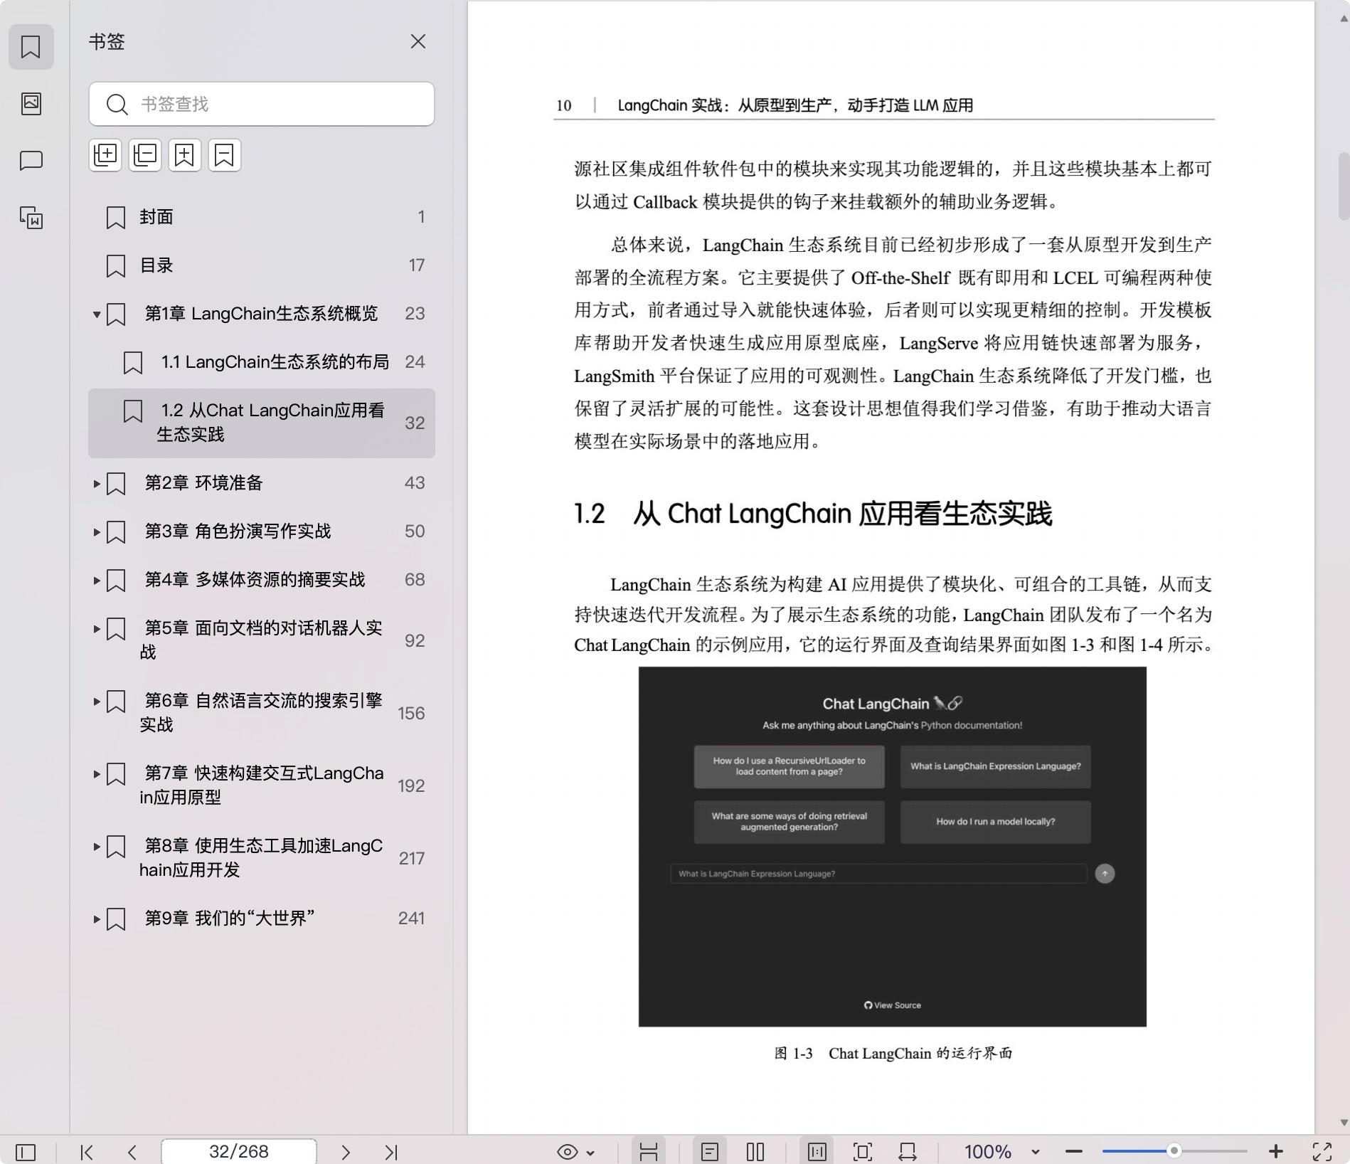1350x1164 pixels.
Task: Expand the 第8章 使用生态工具加速LangChain应用开发 chapter
Action: coord(97,847)
